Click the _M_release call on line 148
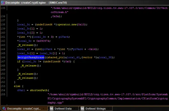The width and height of the screenshot is (169, 111). (x=28, y=65)
